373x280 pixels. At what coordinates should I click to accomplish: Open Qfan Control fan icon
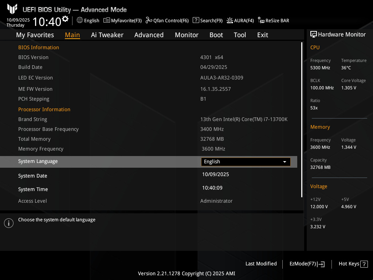149,20
